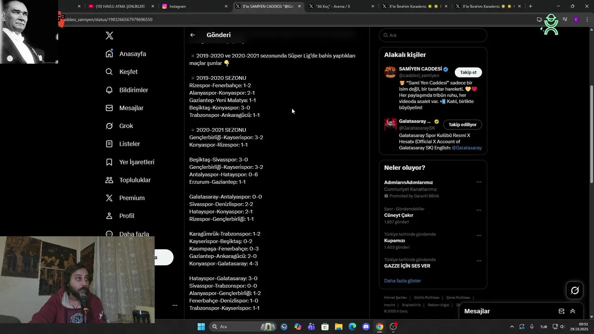Open Bildirimler notifications
The width and height of the screenshot is (594, 334).
(x=127, y=90)
